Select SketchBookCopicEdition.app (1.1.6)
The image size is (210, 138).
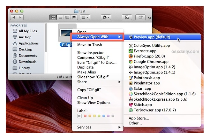[x=162, y=94]
